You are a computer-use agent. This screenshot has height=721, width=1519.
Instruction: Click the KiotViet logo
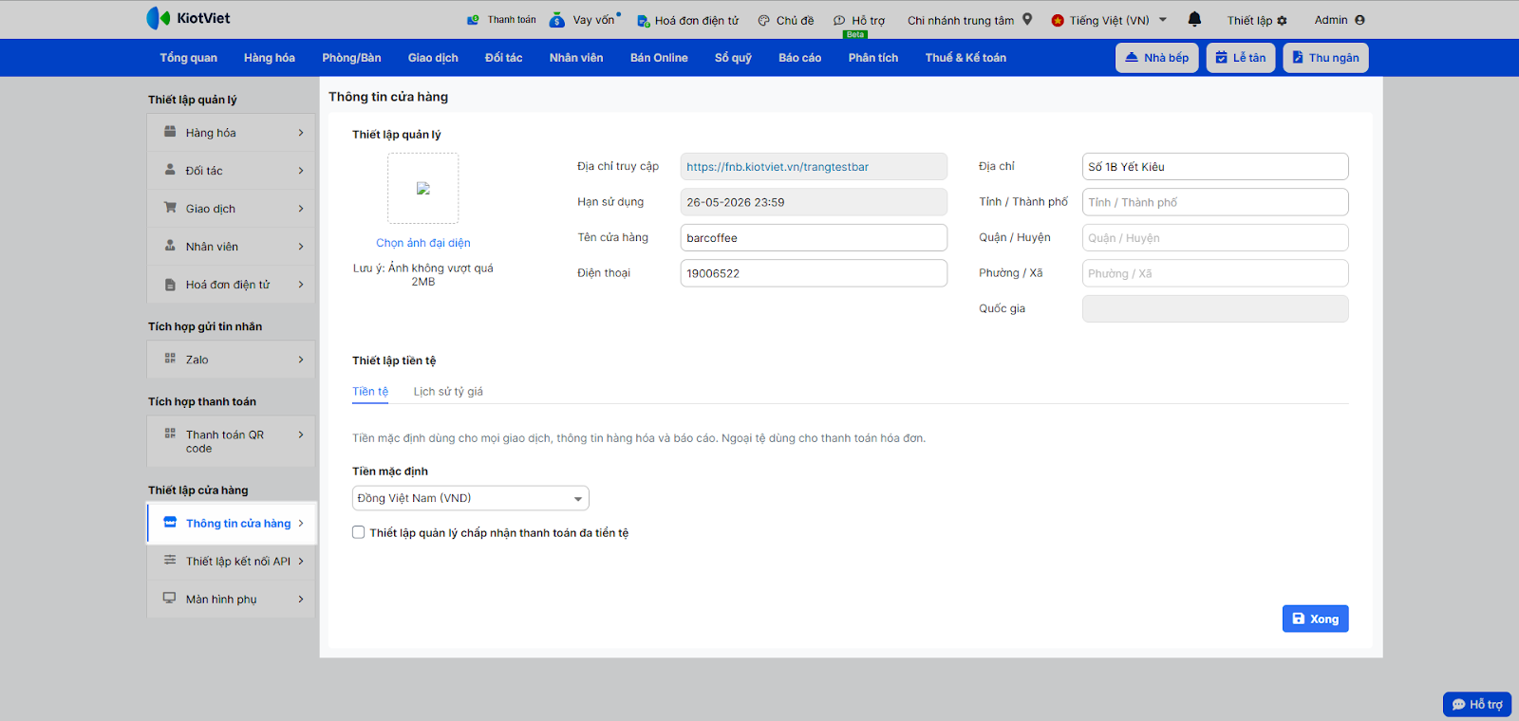188,18
